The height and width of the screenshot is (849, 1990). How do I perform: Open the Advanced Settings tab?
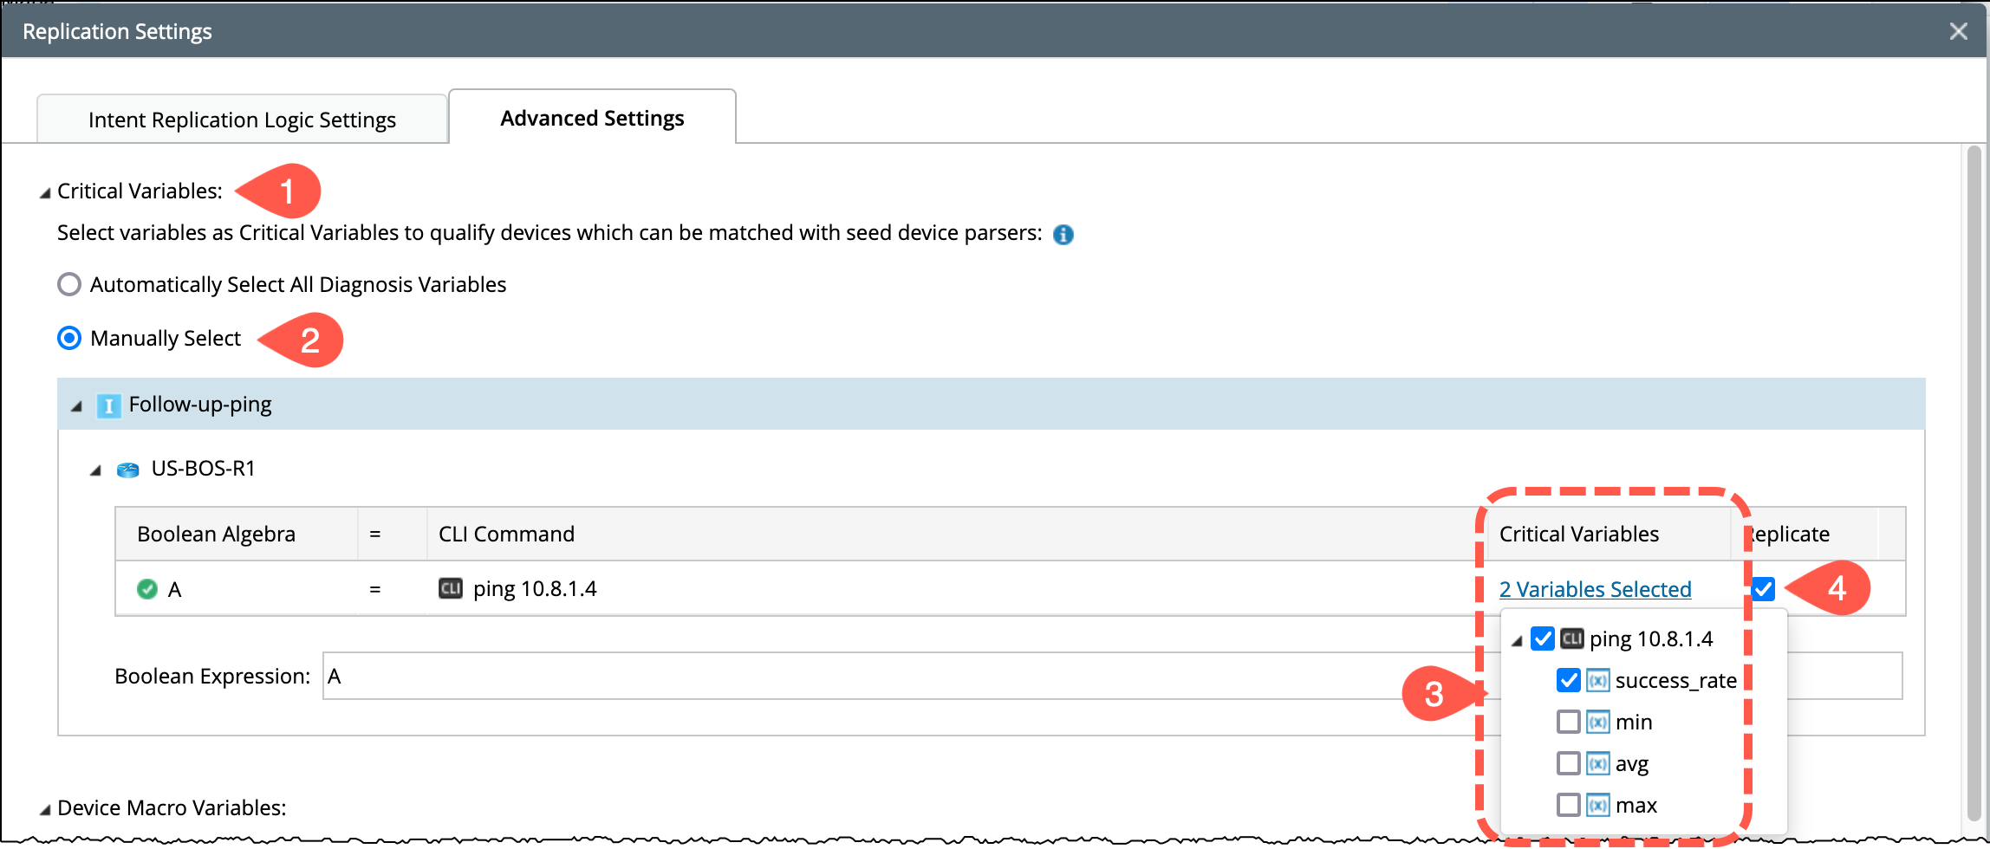(592, 118)
